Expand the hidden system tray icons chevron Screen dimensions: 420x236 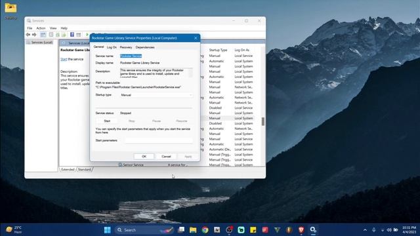[365, 230]
